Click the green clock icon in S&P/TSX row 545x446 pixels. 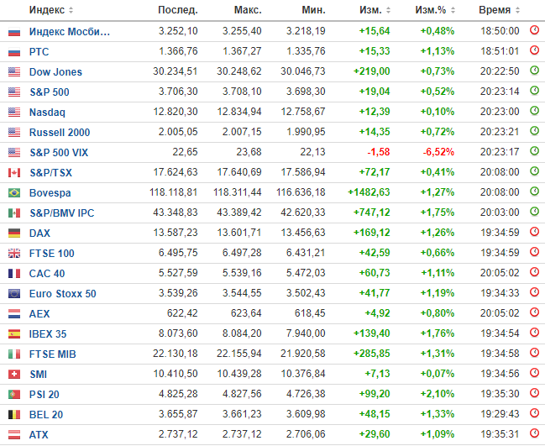click(534, 171)
